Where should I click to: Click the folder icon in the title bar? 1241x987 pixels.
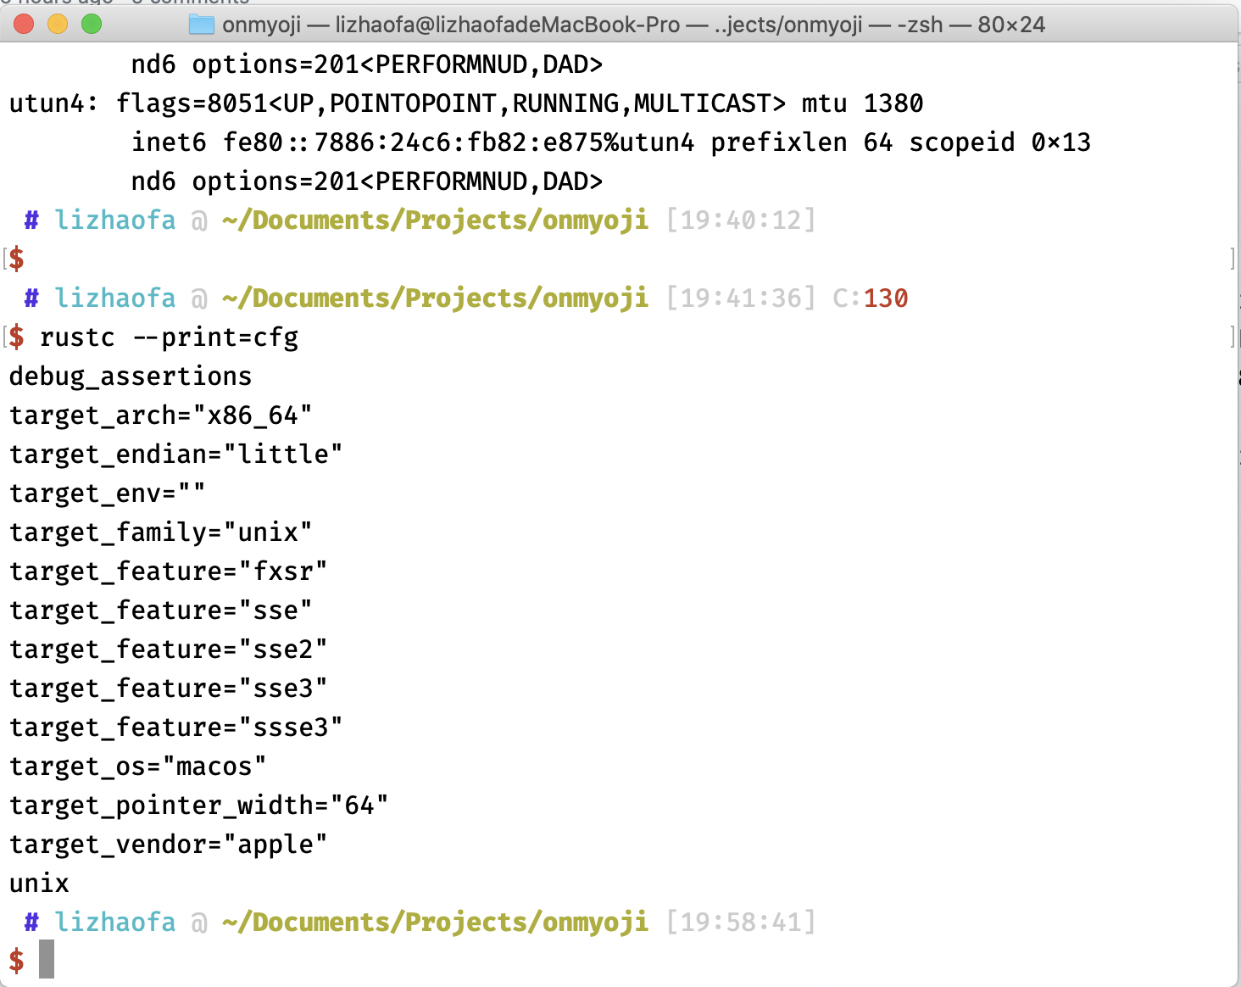(200, 25)
